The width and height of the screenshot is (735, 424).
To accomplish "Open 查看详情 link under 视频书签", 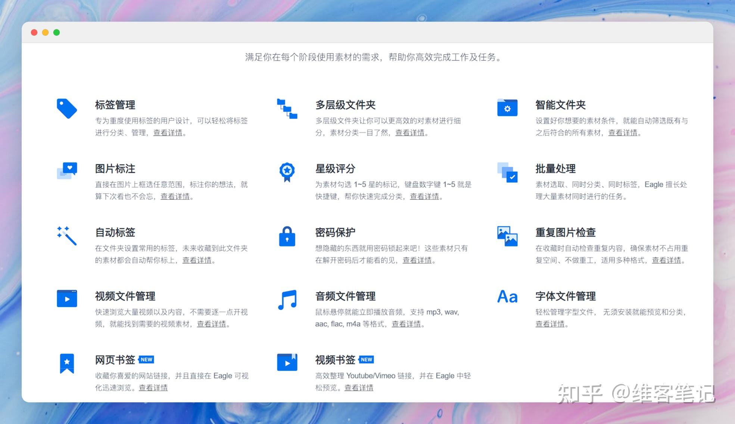I will (359, 388).
